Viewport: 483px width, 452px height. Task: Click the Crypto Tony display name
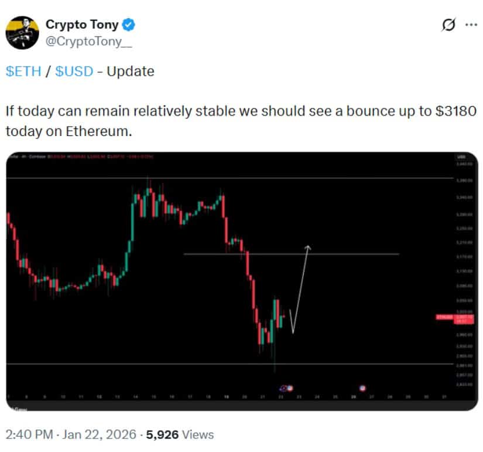pos(82,25)
